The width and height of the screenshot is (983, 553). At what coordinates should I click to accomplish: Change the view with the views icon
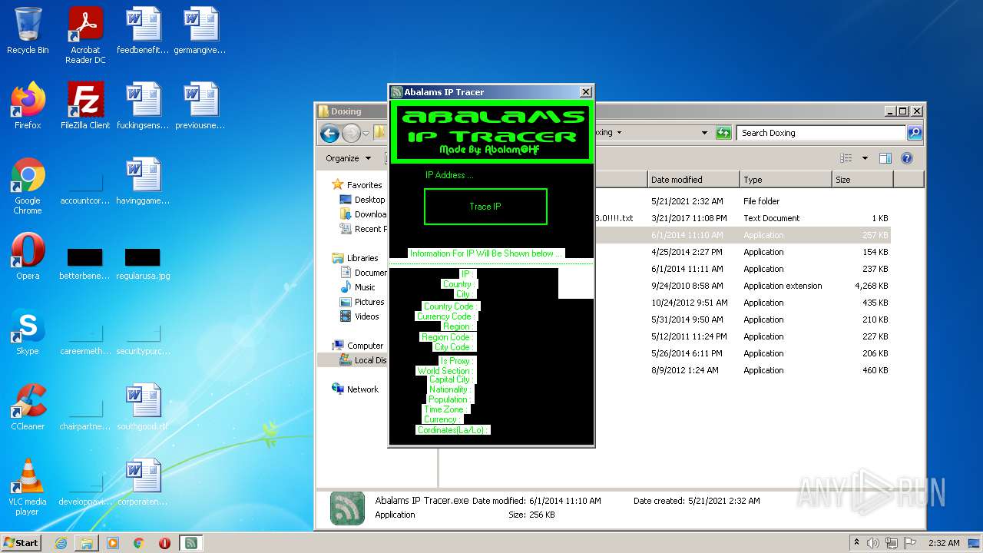pos(846,158)
